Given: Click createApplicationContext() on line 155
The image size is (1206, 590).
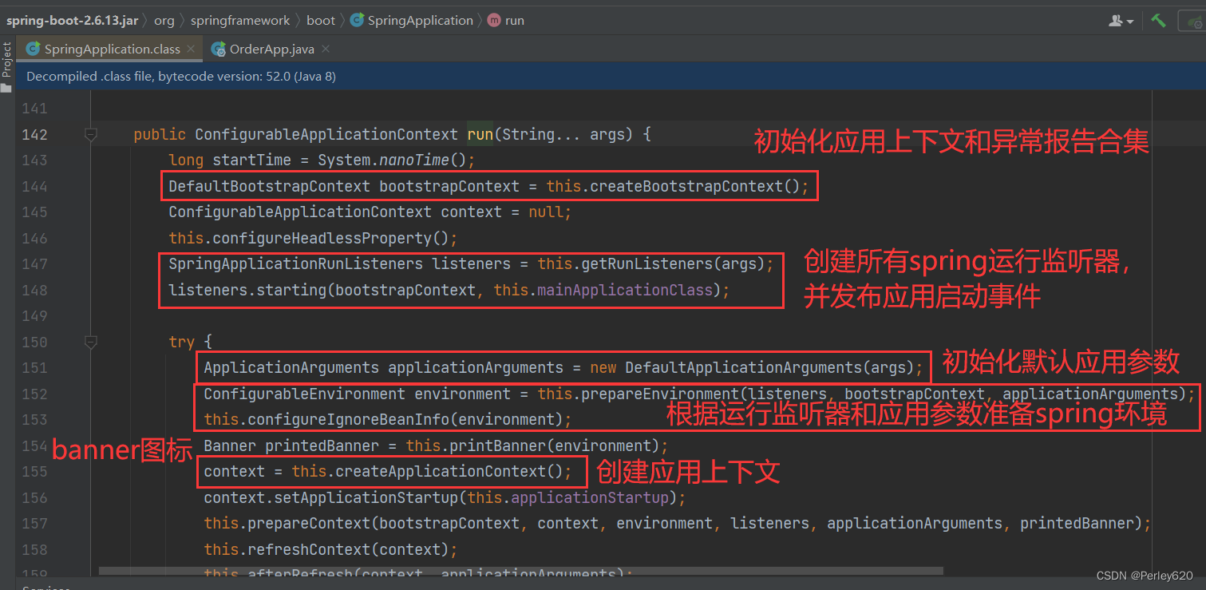Looking at the screenshot, I should [449, 472].
